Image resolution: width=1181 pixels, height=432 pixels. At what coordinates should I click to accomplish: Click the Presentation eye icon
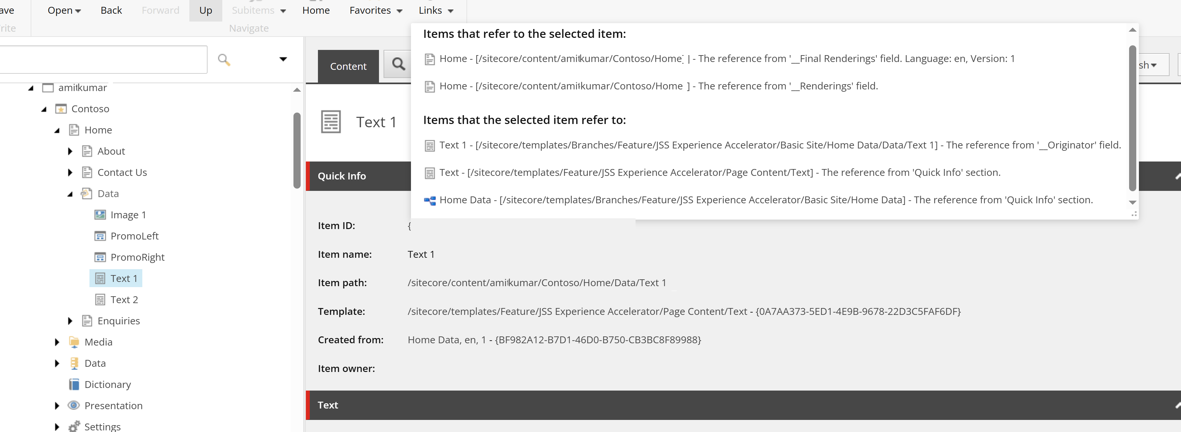(74, 406)
